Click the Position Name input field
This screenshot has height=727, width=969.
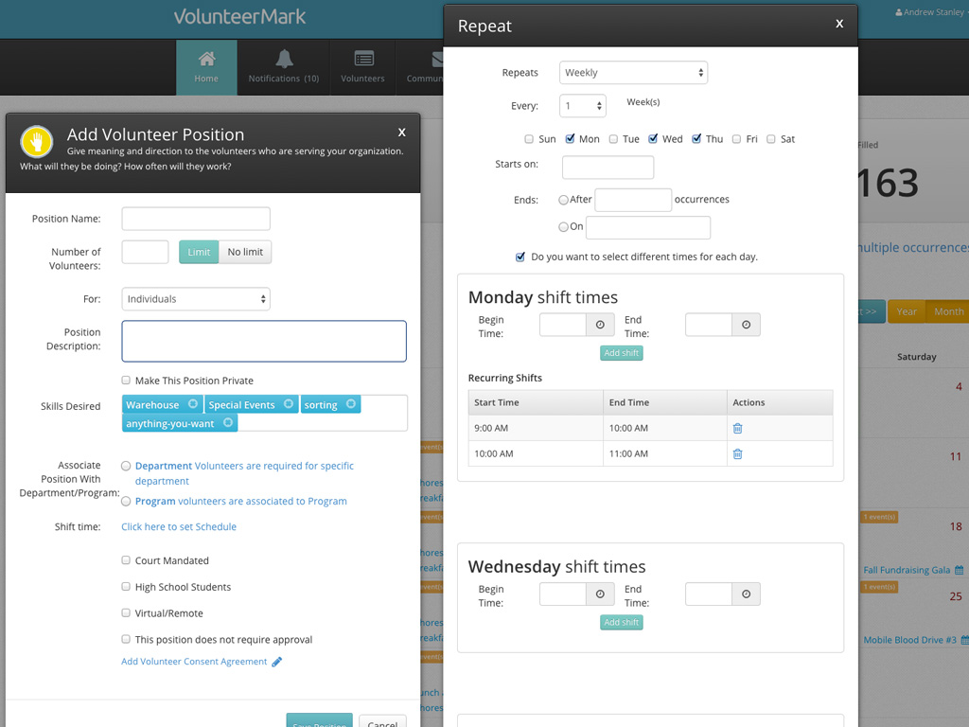point(196,219)
